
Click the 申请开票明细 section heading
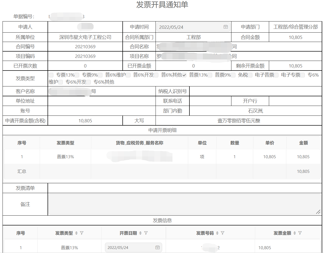click(x=162, y=130)
